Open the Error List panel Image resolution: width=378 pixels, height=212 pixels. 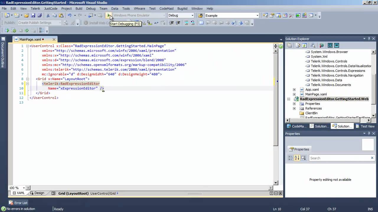(x=18, y=203)
